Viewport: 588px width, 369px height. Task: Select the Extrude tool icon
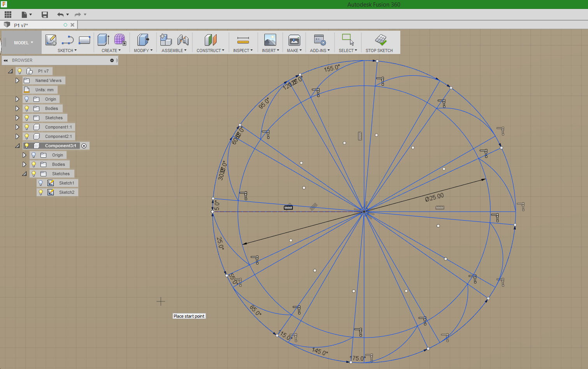coord(104,40)
